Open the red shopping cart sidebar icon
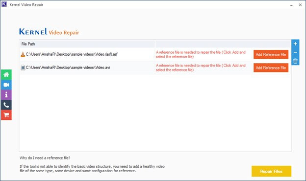The width and height of the screenshot is (306, 181). 6,115
